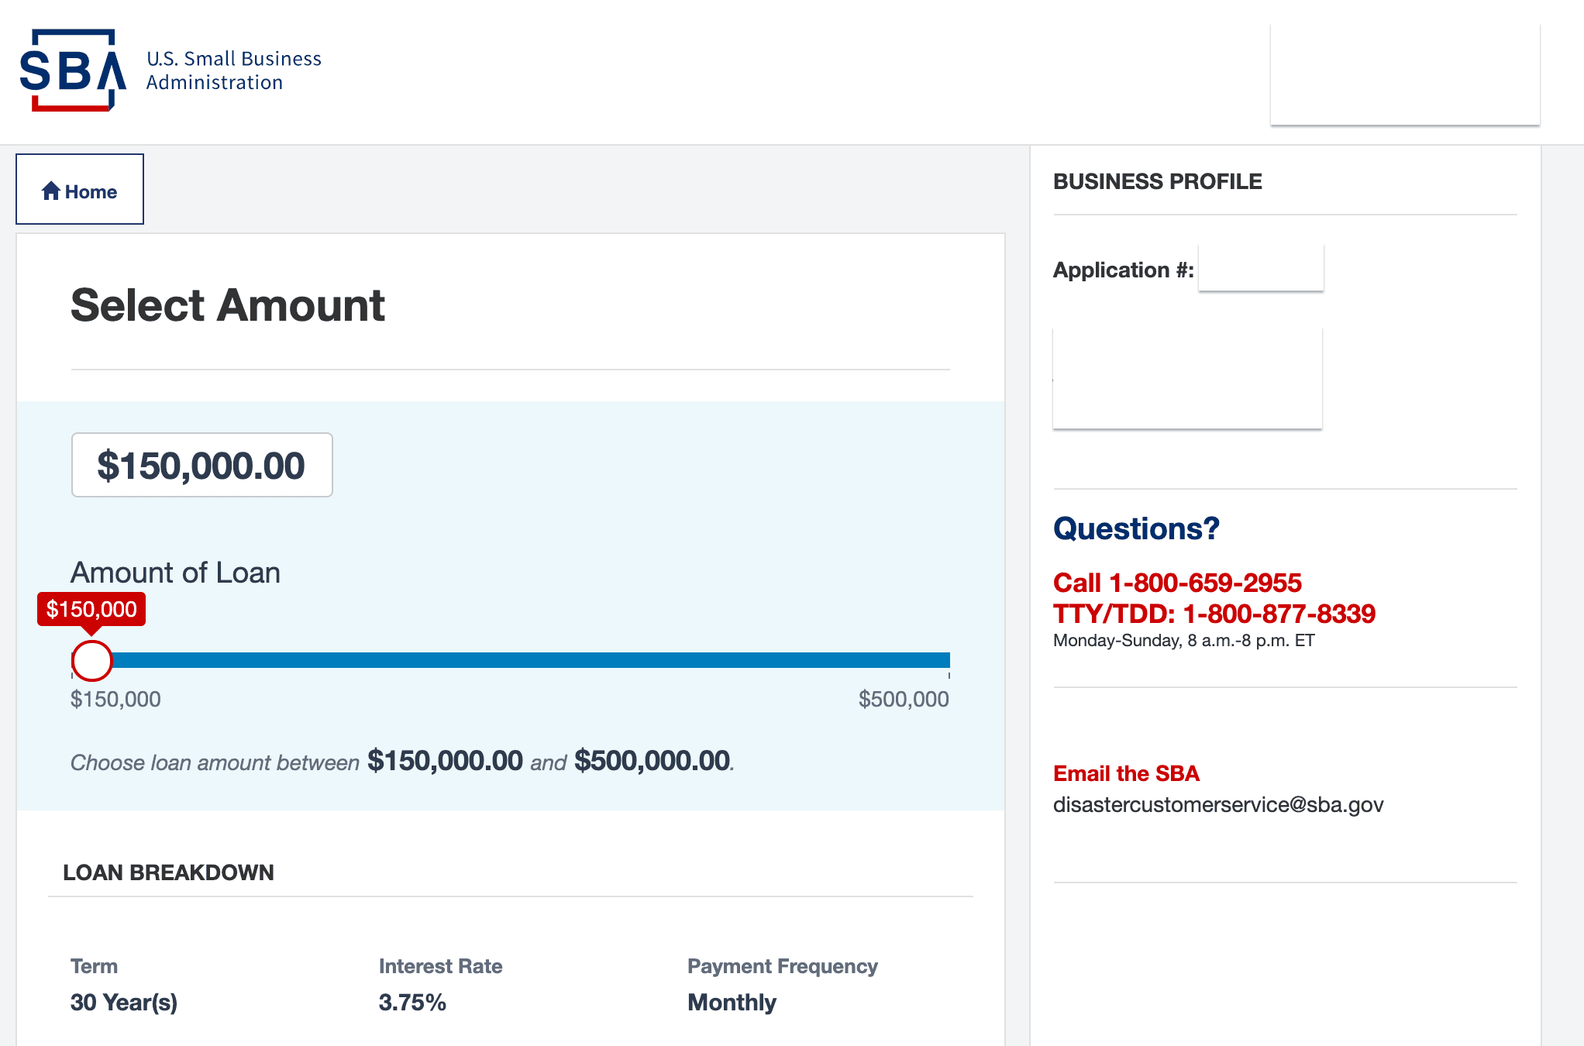1584x1046 pixels.
Task: Select the Term value 30 Year(s)
Action: coord(123,1001)
